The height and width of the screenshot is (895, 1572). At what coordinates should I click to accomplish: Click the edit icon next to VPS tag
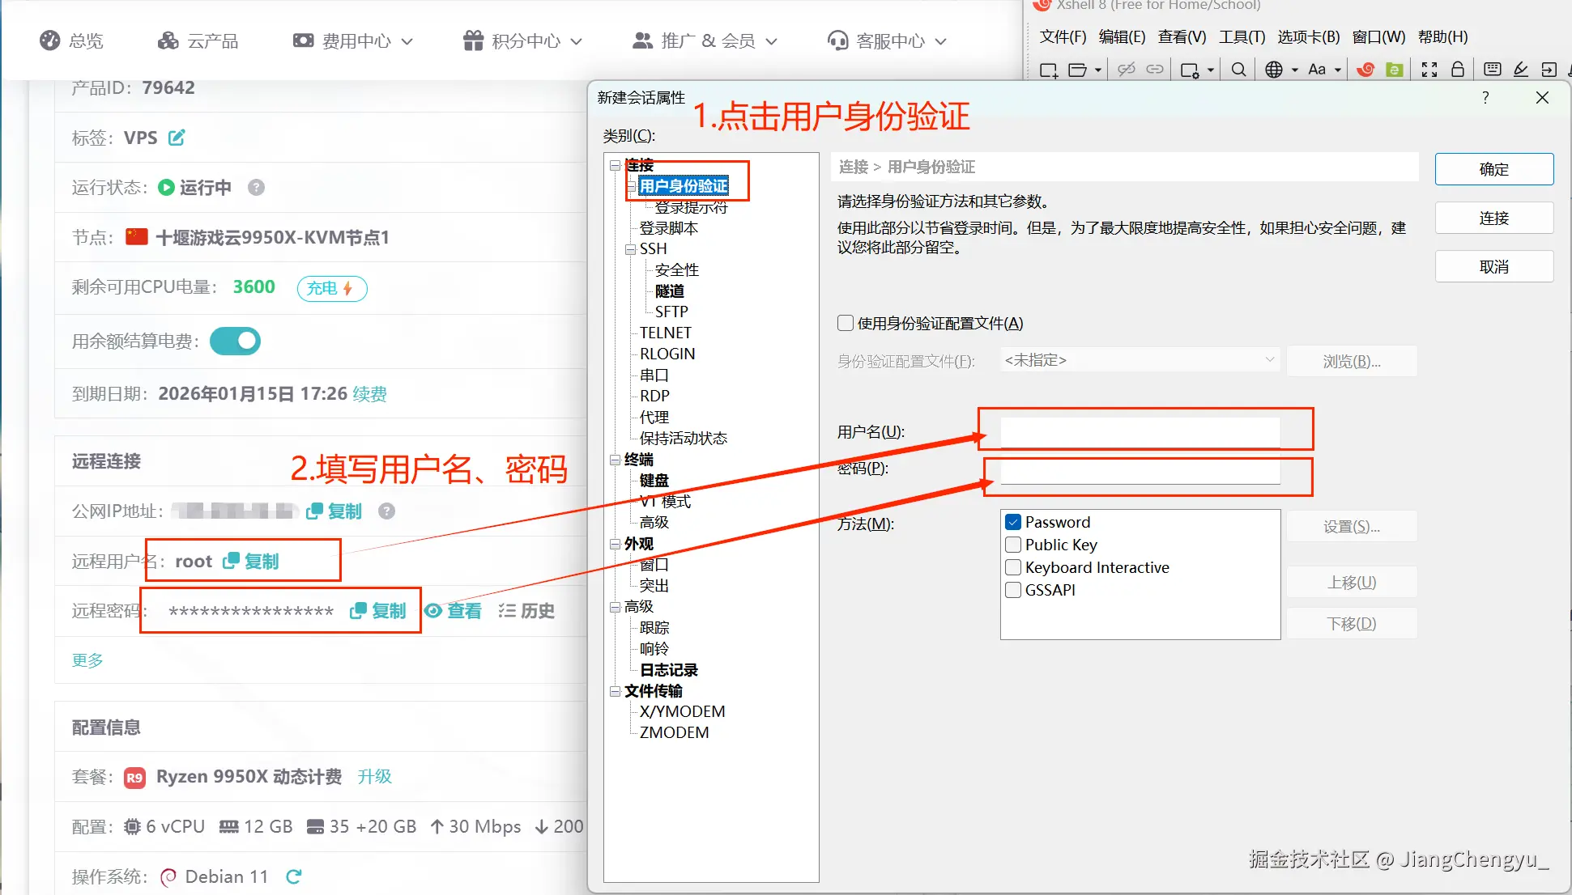(177, 138)
